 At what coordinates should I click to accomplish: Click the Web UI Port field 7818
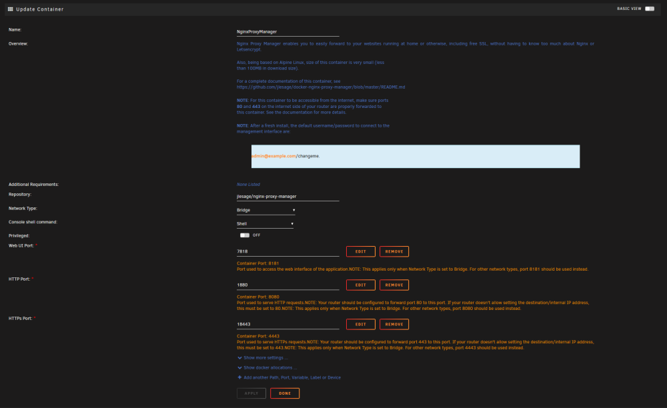pos(288,251)
